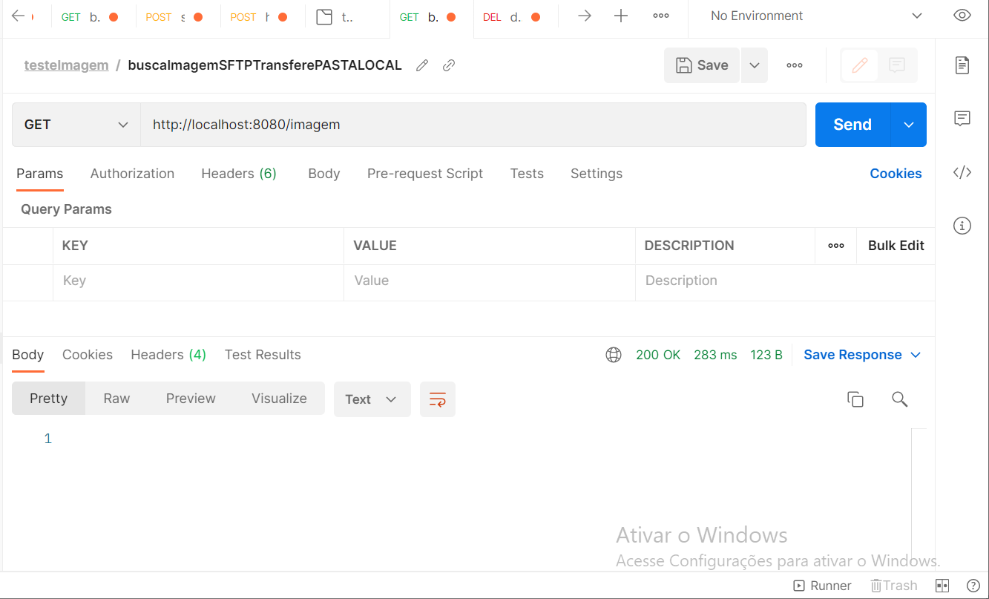The height and width of the screenshot is (599, 989).
Task: Switch to build mode pencil icon
Action: click(x=860, y=65)
